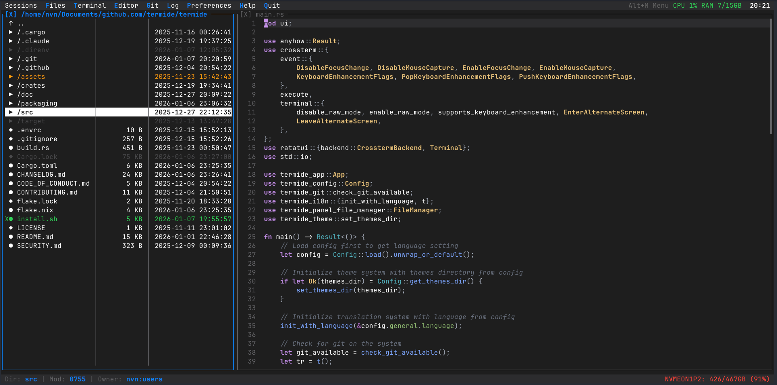Click the CPU usage indicator in top bar
The height and width of the screenshot is (385, 777).
tap(684, 5)
